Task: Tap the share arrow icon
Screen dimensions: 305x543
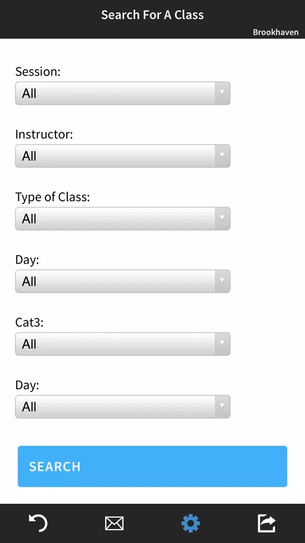Action: pos(267,523)
